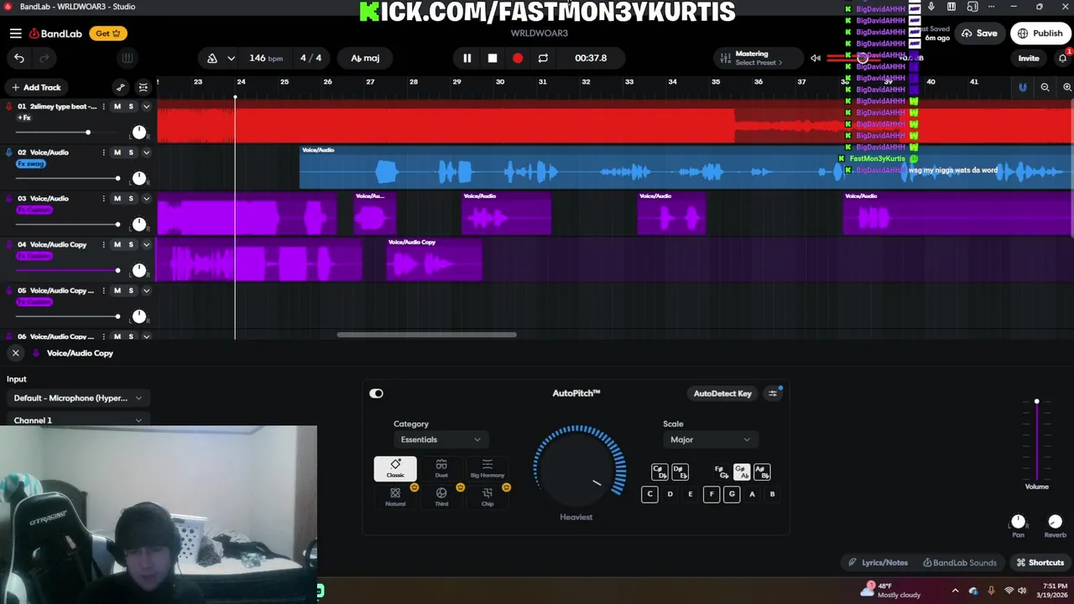Change the Ab maj key signature

pos(365,58)
